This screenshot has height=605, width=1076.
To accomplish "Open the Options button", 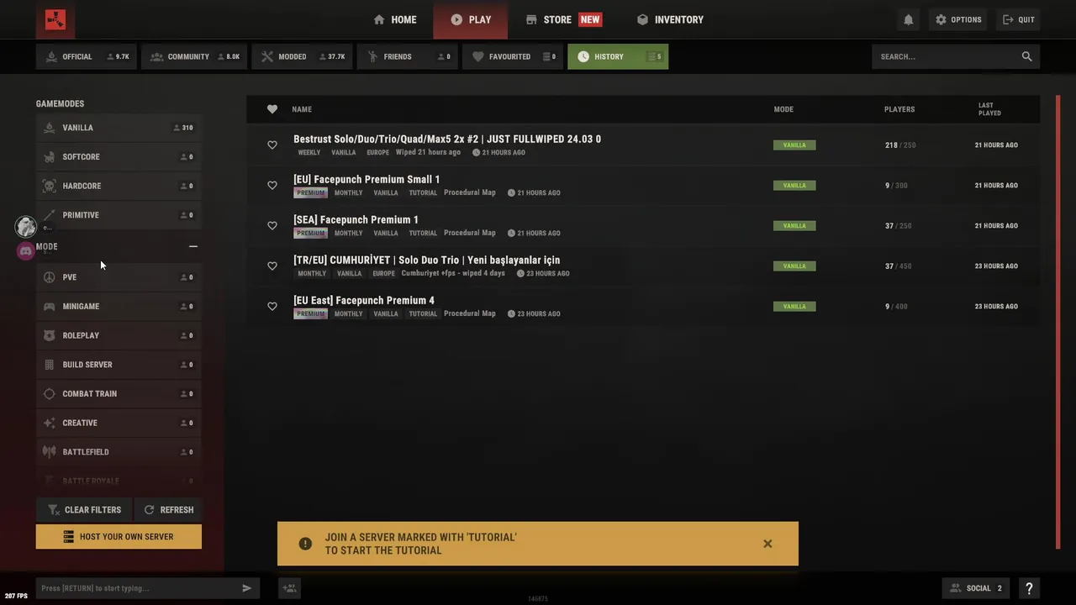I will (x=958, y=19).
